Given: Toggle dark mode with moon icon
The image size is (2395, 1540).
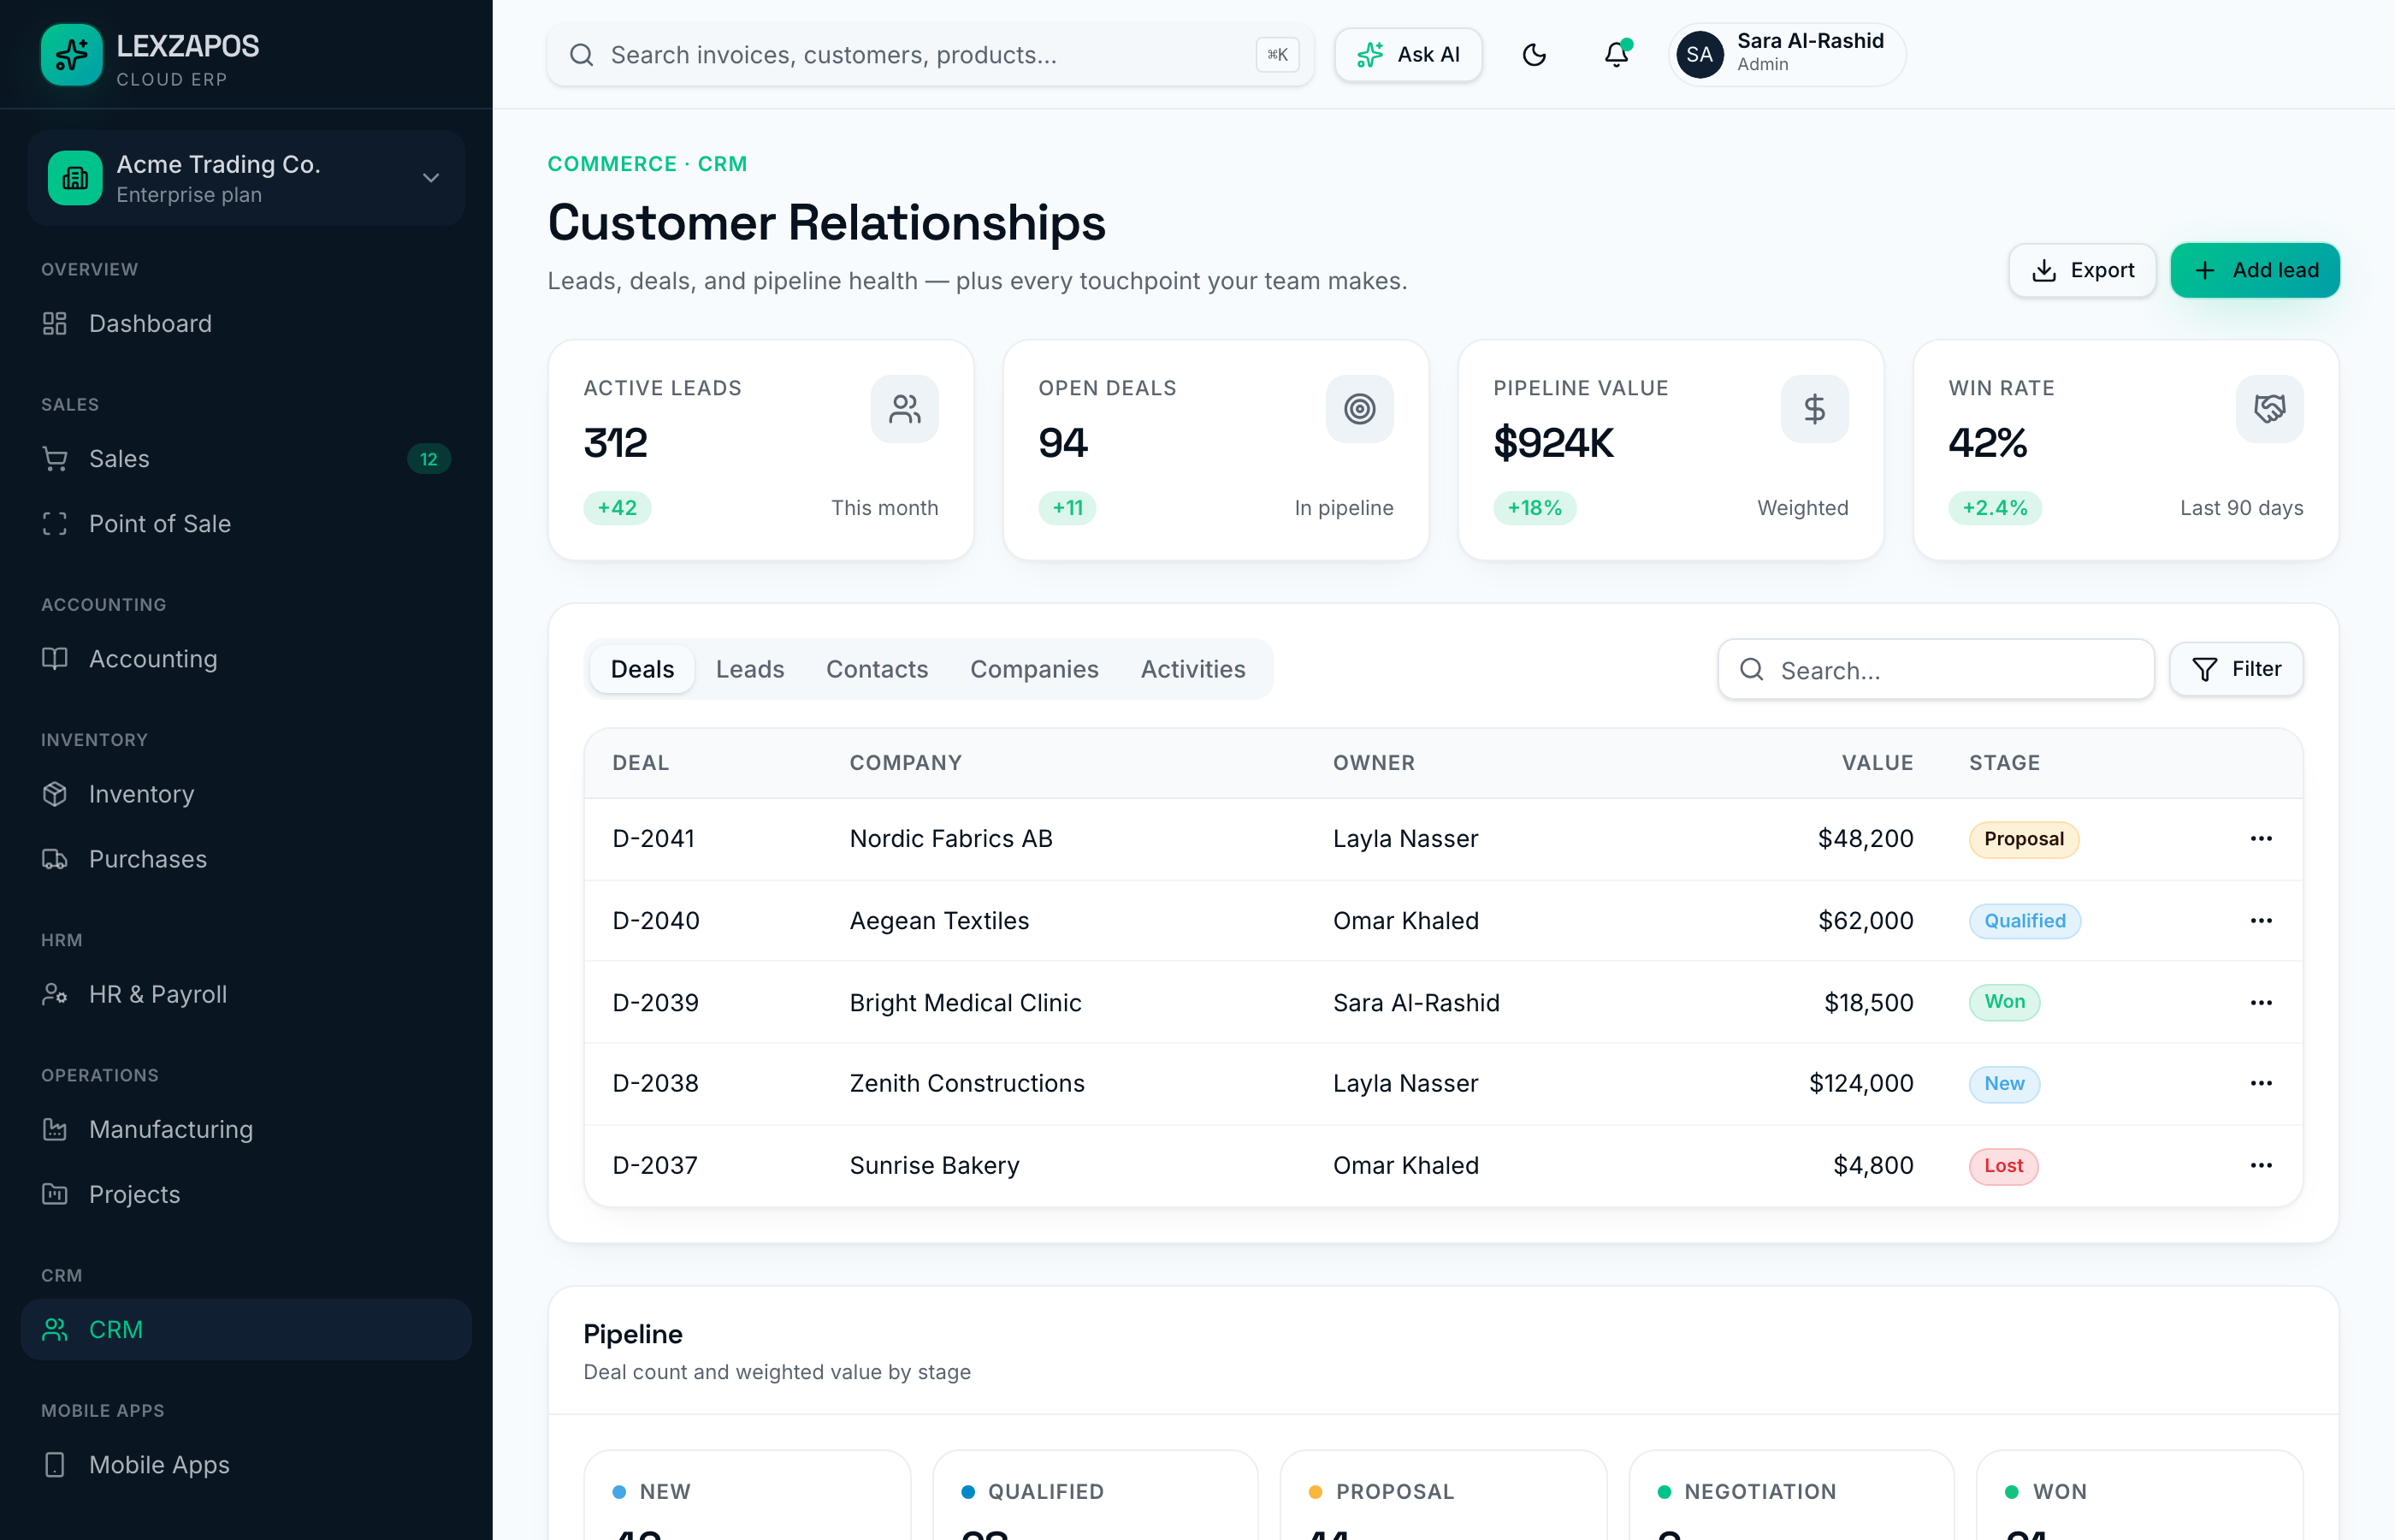Looking at the screenshot, I should (1535, 54).
